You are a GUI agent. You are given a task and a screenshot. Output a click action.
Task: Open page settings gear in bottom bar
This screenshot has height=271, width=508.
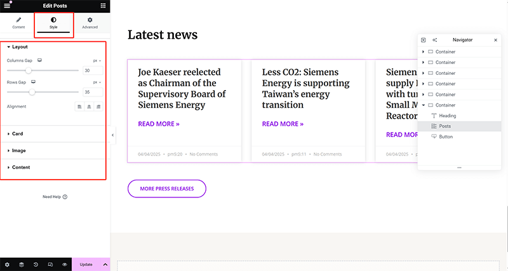[x=7, y=264]
